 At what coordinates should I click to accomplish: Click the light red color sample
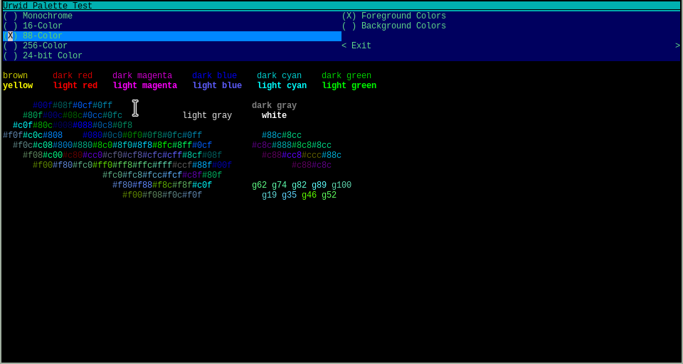pyautogui.click(x=75, y=86)
